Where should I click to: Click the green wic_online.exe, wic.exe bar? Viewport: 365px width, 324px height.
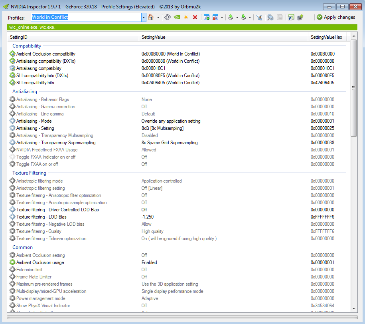point(182,27)
